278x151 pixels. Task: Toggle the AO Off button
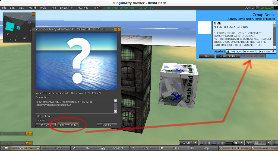click(x=186, y=143)
